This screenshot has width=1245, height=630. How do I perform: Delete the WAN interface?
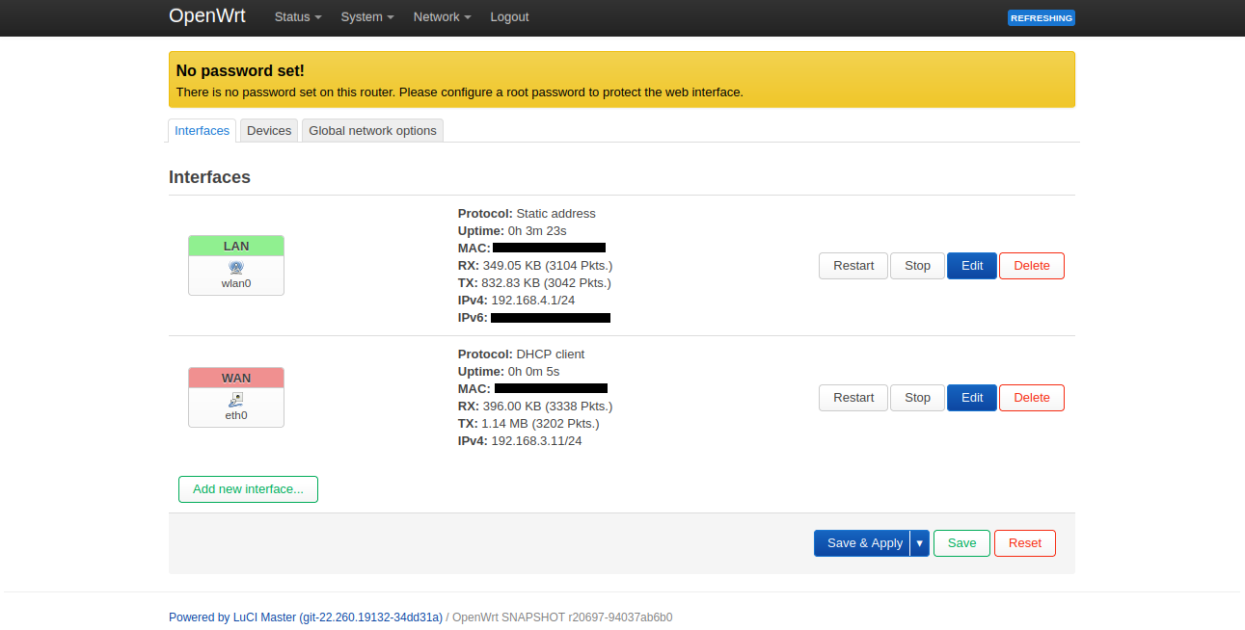pos(1032,398)
